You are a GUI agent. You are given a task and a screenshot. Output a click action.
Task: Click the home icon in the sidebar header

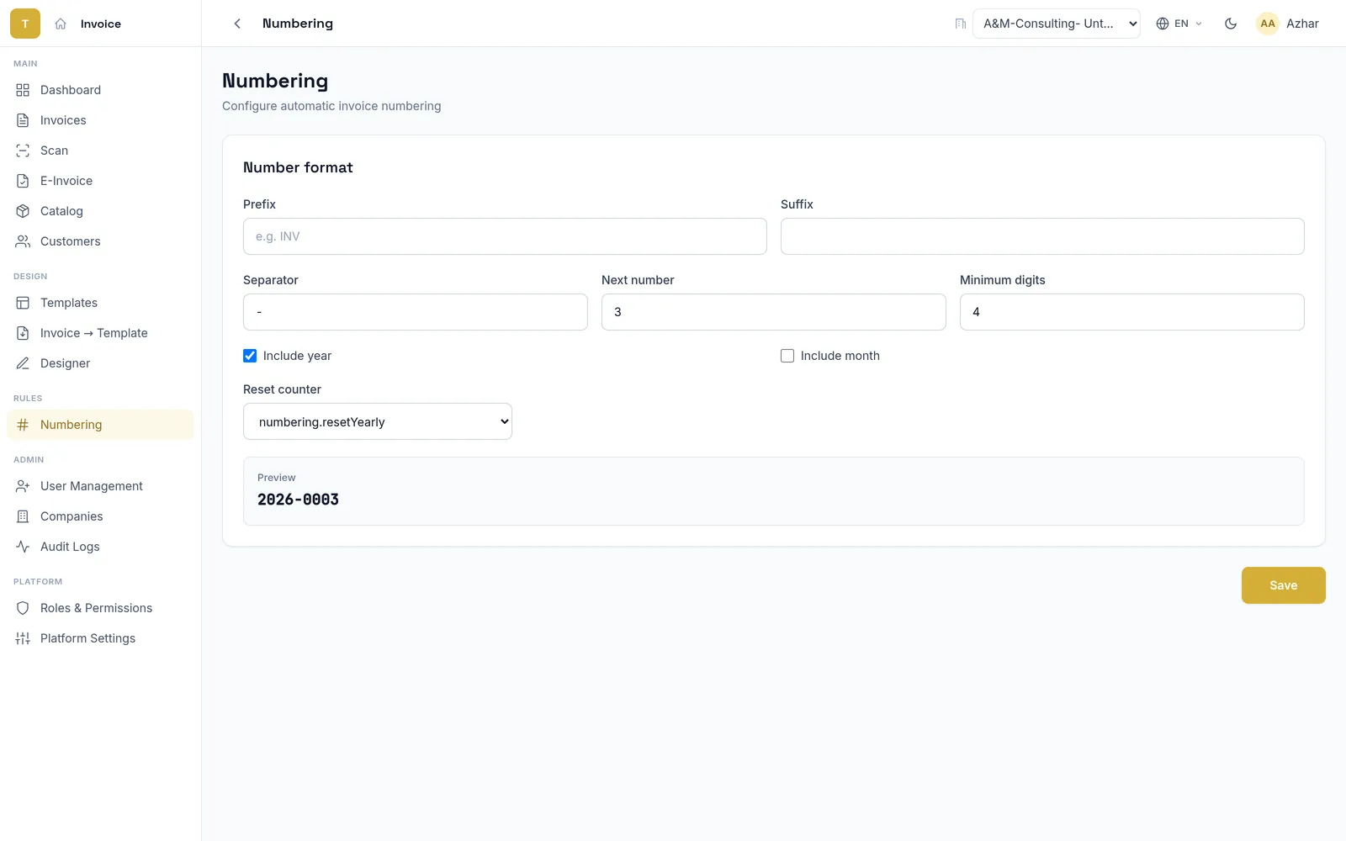pos(61,24)
